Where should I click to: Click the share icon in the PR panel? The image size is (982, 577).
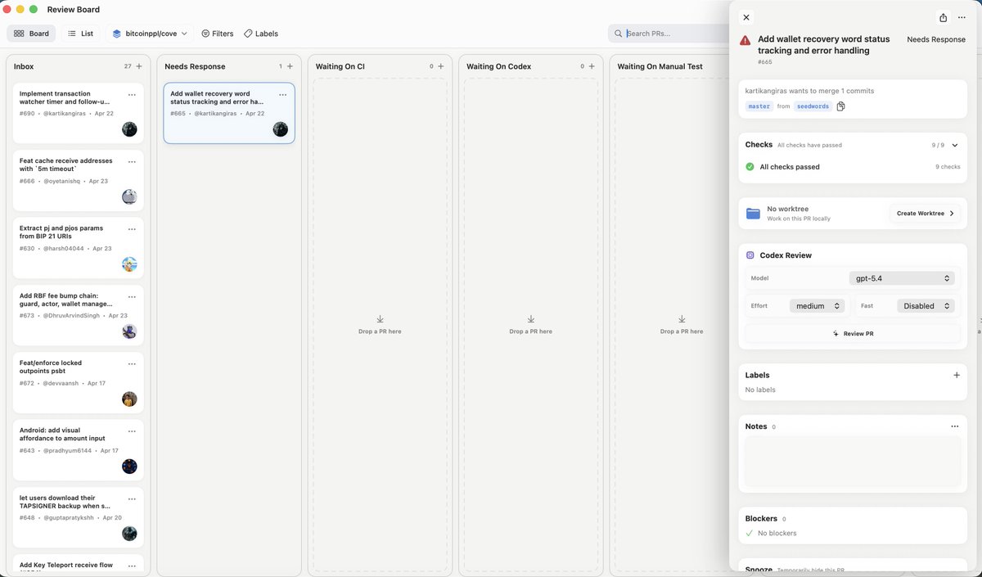(x=942, y=16)
